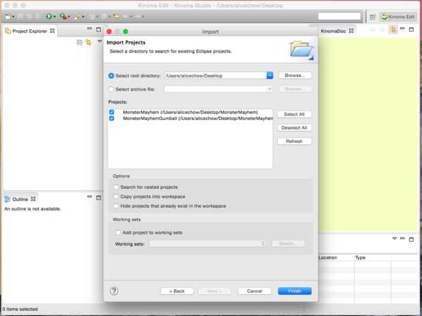Click the Debug launch icon in toolbar
This screenshot has width=422, height=316.
[63, 16]
